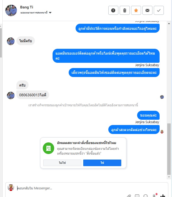Delete the conversation using the trash icon
This screenshot has width=172, height=197.
pos(124,10)
